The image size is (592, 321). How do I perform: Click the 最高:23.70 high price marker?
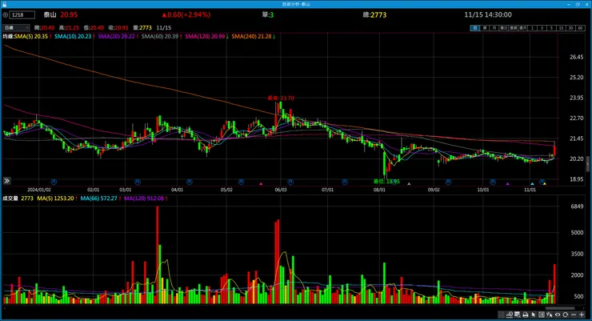point(281,98)
